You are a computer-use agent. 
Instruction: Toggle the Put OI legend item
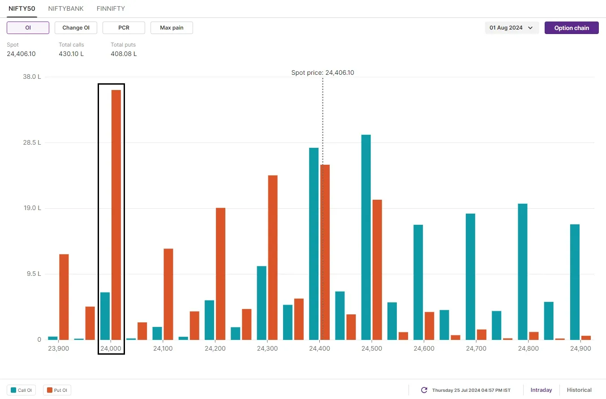point(57,390)
